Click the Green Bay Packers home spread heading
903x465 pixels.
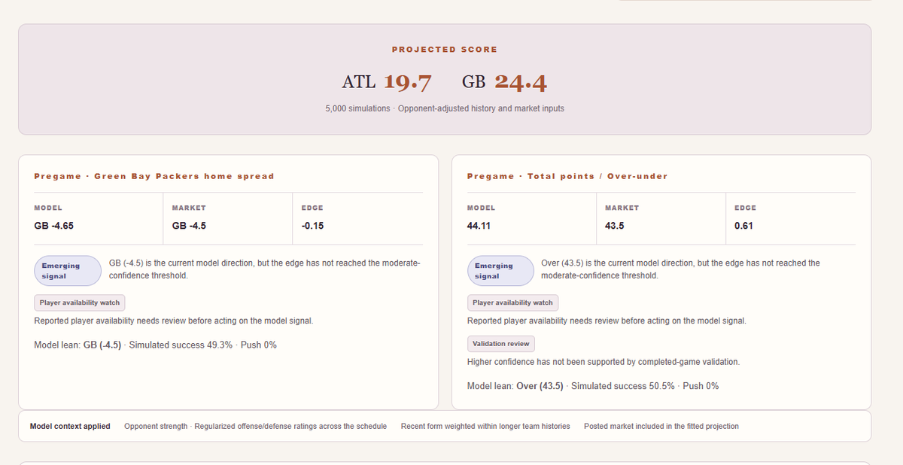pos(154,176)
